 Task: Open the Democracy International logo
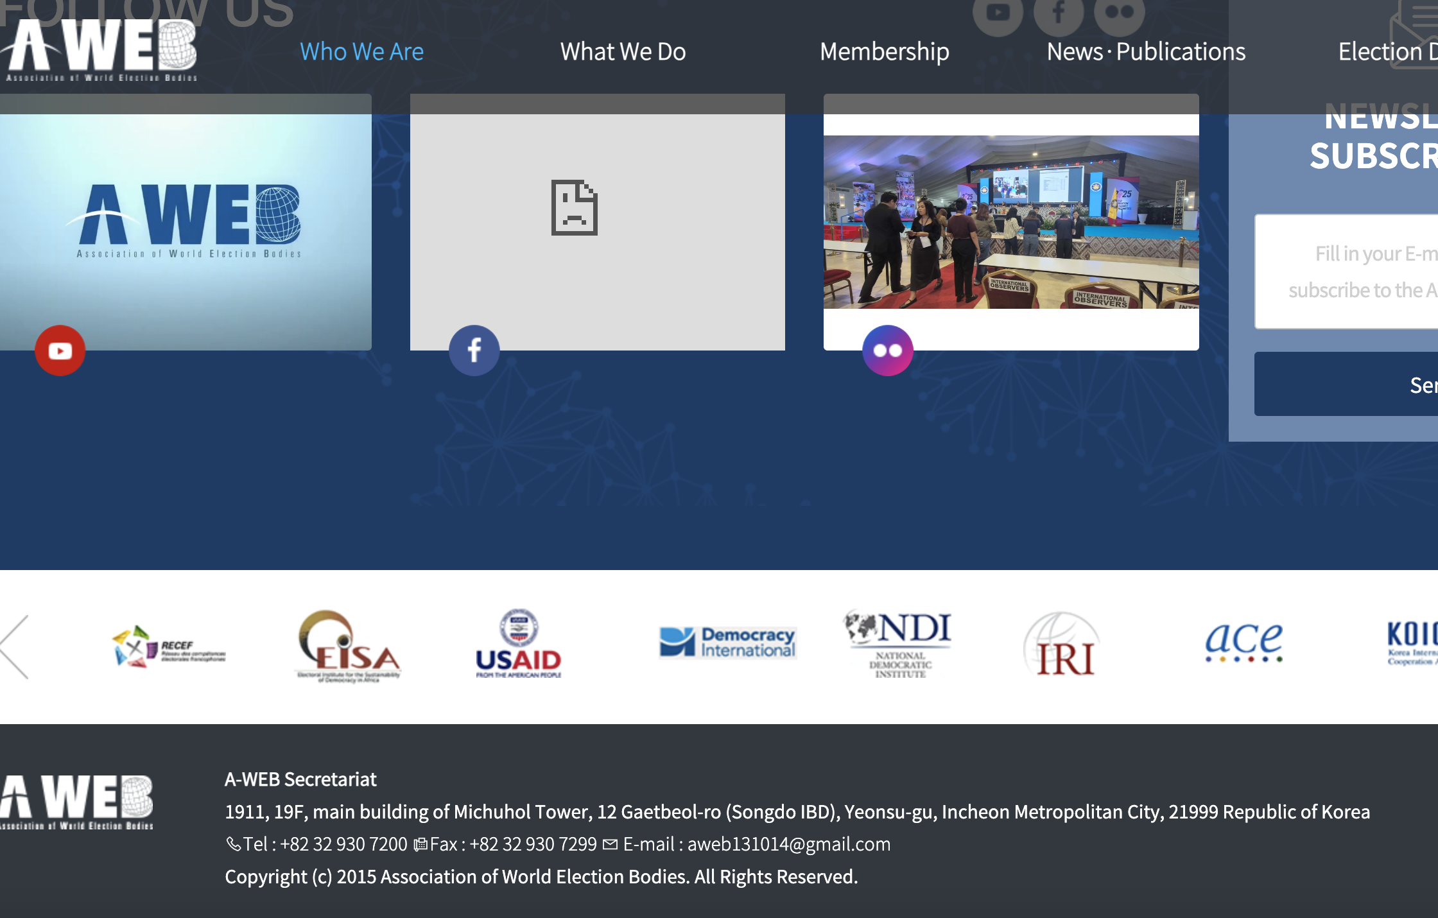click(x=727, y=643)
